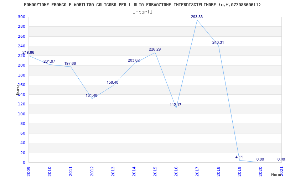Click the 4.11 value for 2019

(239, 157)
